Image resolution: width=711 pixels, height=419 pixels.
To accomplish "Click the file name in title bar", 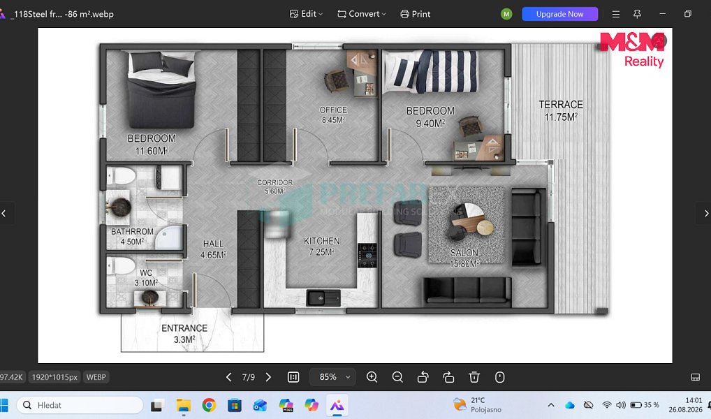I will point(63,14).
